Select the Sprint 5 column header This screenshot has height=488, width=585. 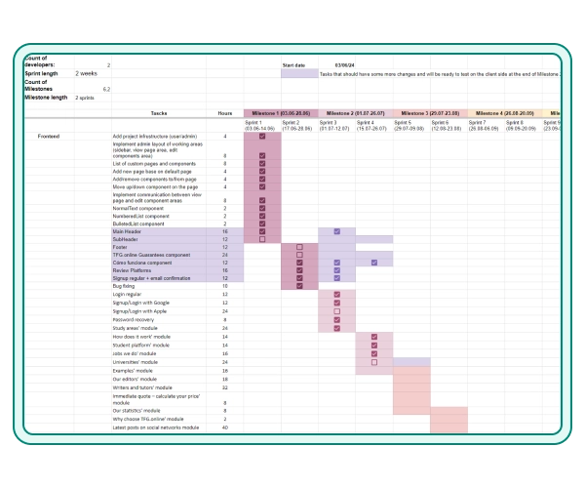coord(411,126)
